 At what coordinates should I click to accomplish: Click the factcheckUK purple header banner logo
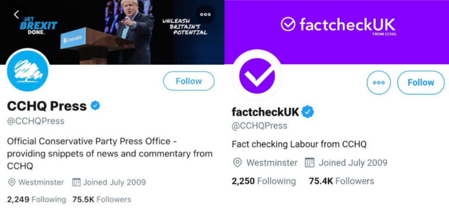(338, 25)
